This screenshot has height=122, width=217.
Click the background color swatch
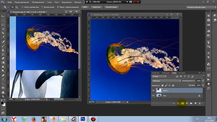pos(4,105)
